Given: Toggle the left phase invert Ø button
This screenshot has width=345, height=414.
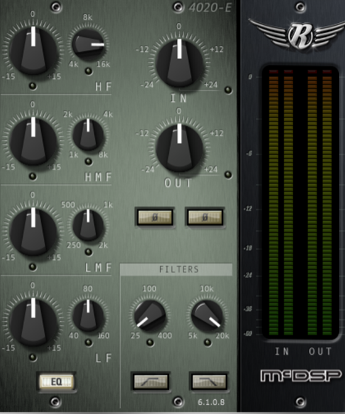Looking at the screenshot, I should pos(155,217).
